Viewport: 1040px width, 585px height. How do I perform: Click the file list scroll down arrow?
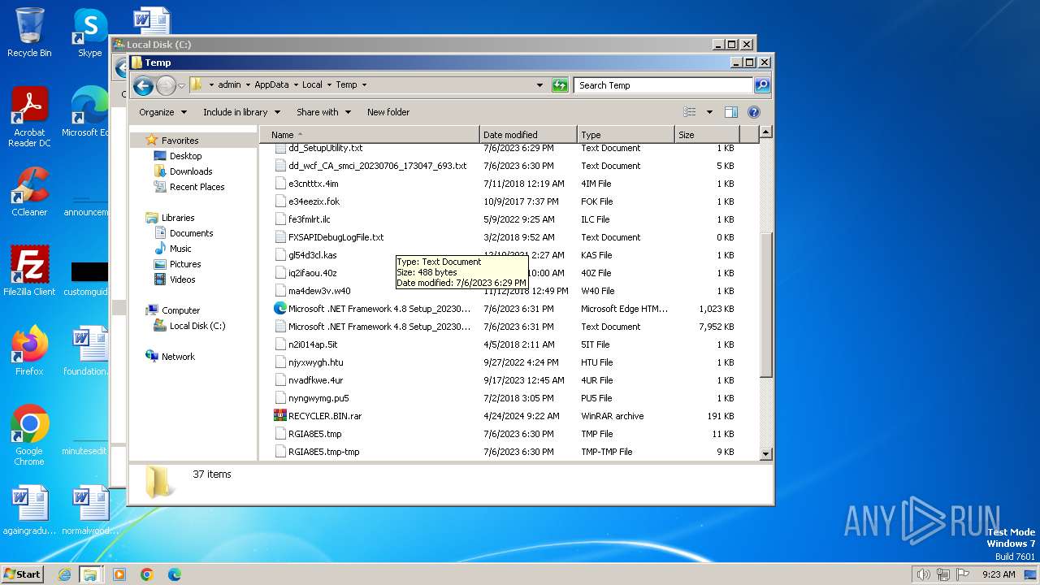tap(765, 453)
